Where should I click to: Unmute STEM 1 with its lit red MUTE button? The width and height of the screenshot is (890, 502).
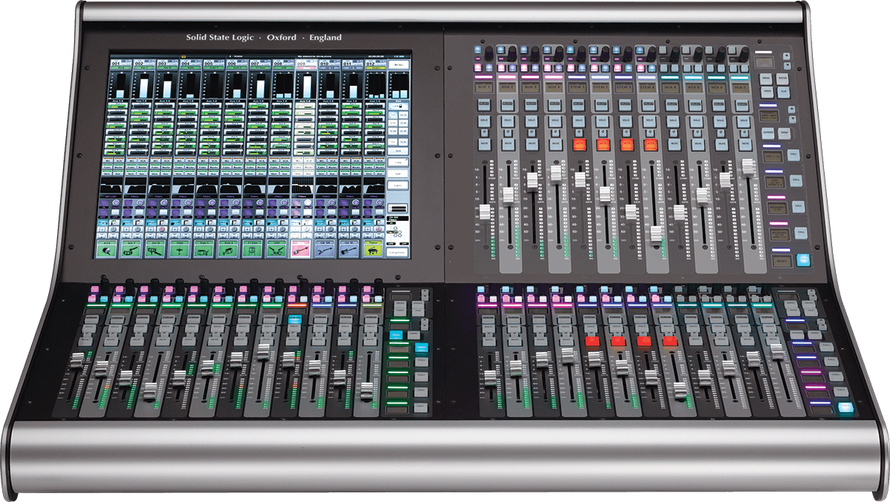pos(579,143)
